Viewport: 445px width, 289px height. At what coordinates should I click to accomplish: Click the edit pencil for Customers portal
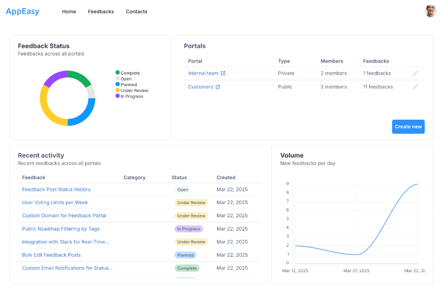[x=415, y=87]
